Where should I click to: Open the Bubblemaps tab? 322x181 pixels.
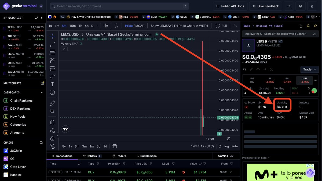[x=147, y=156]
